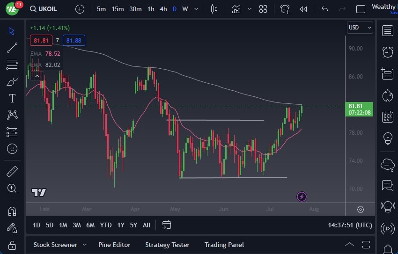Click the bar replay rewind icon

coord(303,9)
